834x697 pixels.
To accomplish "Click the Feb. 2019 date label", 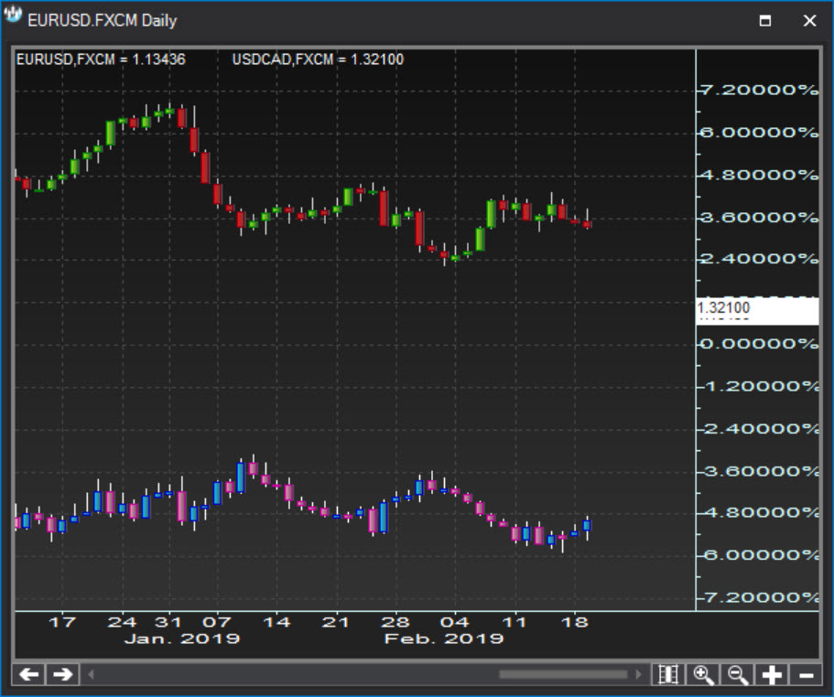I will (444, 638).
